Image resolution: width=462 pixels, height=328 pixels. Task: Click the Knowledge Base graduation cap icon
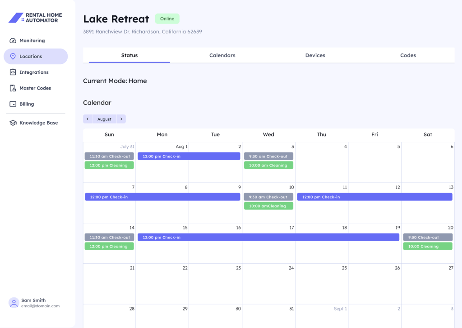[x=13, y=123]
